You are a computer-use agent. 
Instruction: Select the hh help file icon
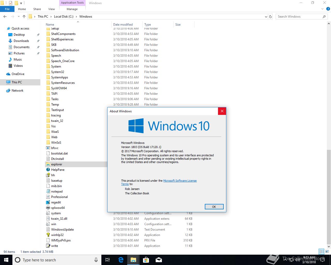tap(48, 175)
